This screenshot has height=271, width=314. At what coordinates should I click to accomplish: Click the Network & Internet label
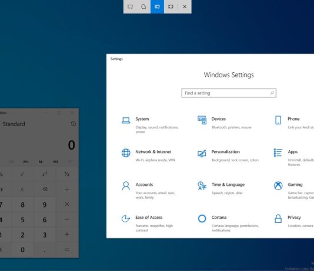tap(153, 152)
